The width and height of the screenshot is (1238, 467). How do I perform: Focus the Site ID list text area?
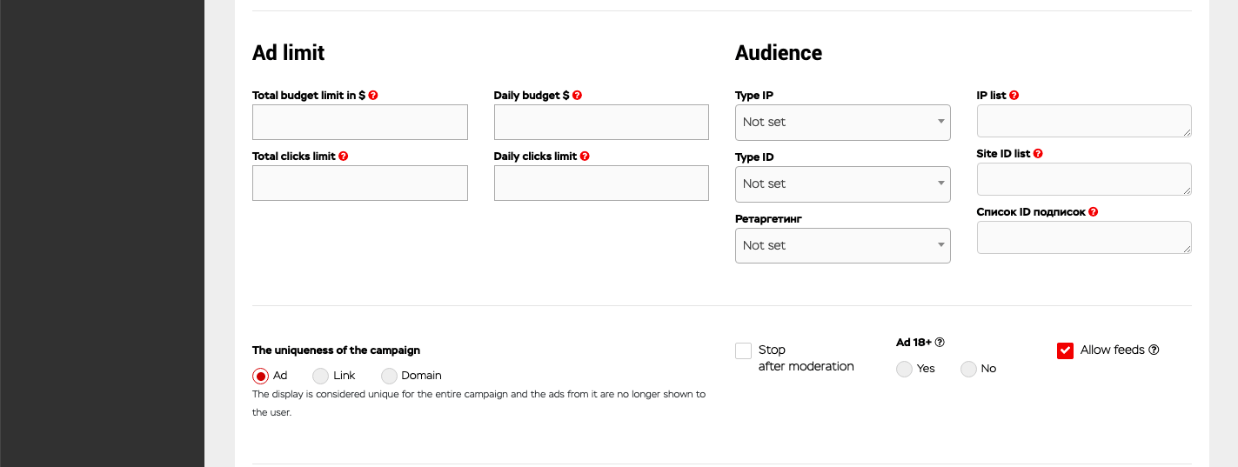click(x=1083, y=179)
